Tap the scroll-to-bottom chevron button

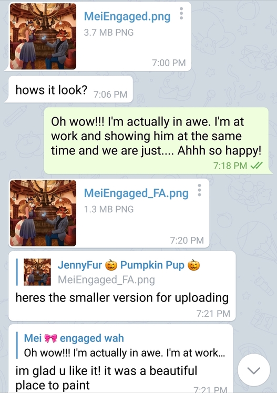pos(254,370)
